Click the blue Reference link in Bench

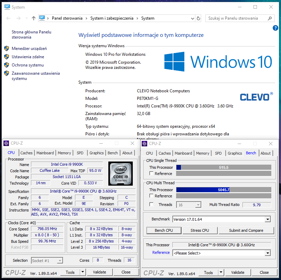tap(161, 252)
